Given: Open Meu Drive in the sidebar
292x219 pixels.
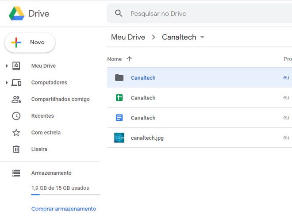Looking at the screenshot, I should tap(43, 66).
